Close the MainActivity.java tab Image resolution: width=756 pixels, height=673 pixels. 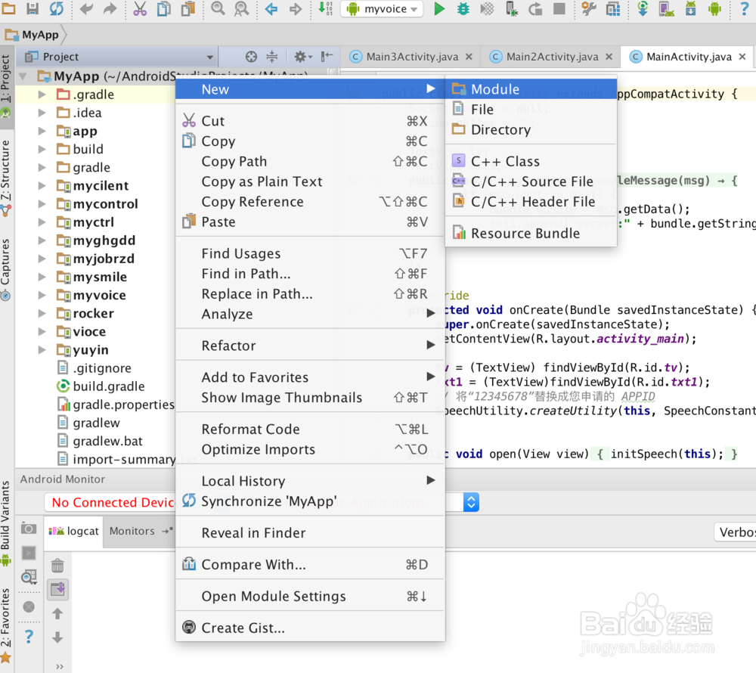coord(742,57)
